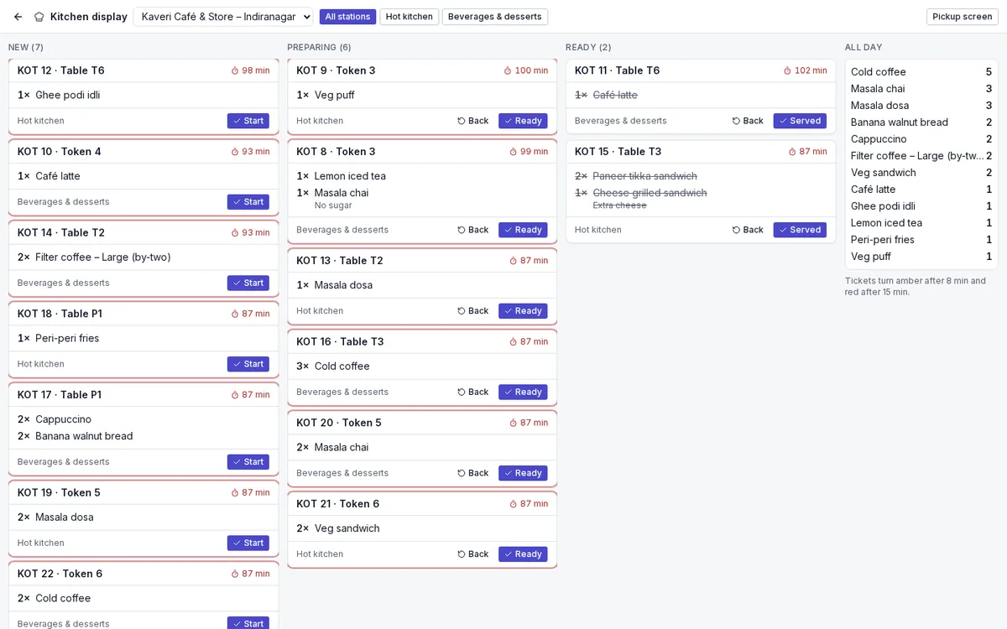The image size is (1007, 629).
Task: Click the timer icon on KOT 8
Action: (513, 152)
